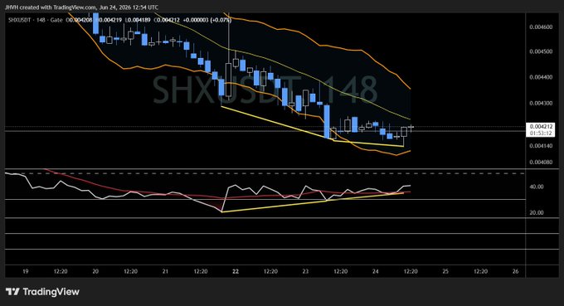The height and width of the screenshot is (306, 564).
Task: Click the date label 26 on time axis
Action: point(515,271)
